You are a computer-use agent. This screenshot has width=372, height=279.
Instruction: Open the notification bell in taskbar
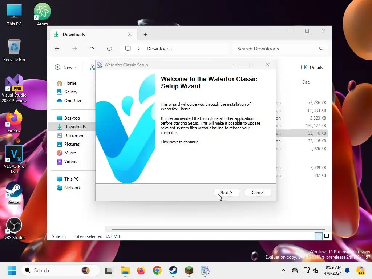coord(347,270)
